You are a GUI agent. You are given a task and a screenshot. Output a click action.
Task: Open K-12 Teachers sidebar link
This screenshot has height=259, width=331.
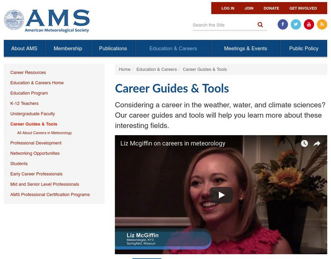point(25,104)
